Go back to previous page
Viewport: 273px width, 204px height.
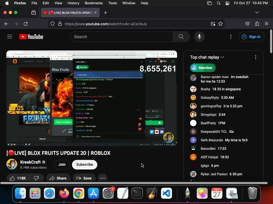coord(6,24)
